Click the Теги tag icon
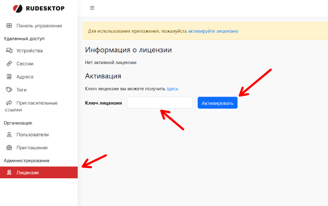This screenshot has height=206, width=328. pos(9,90)
